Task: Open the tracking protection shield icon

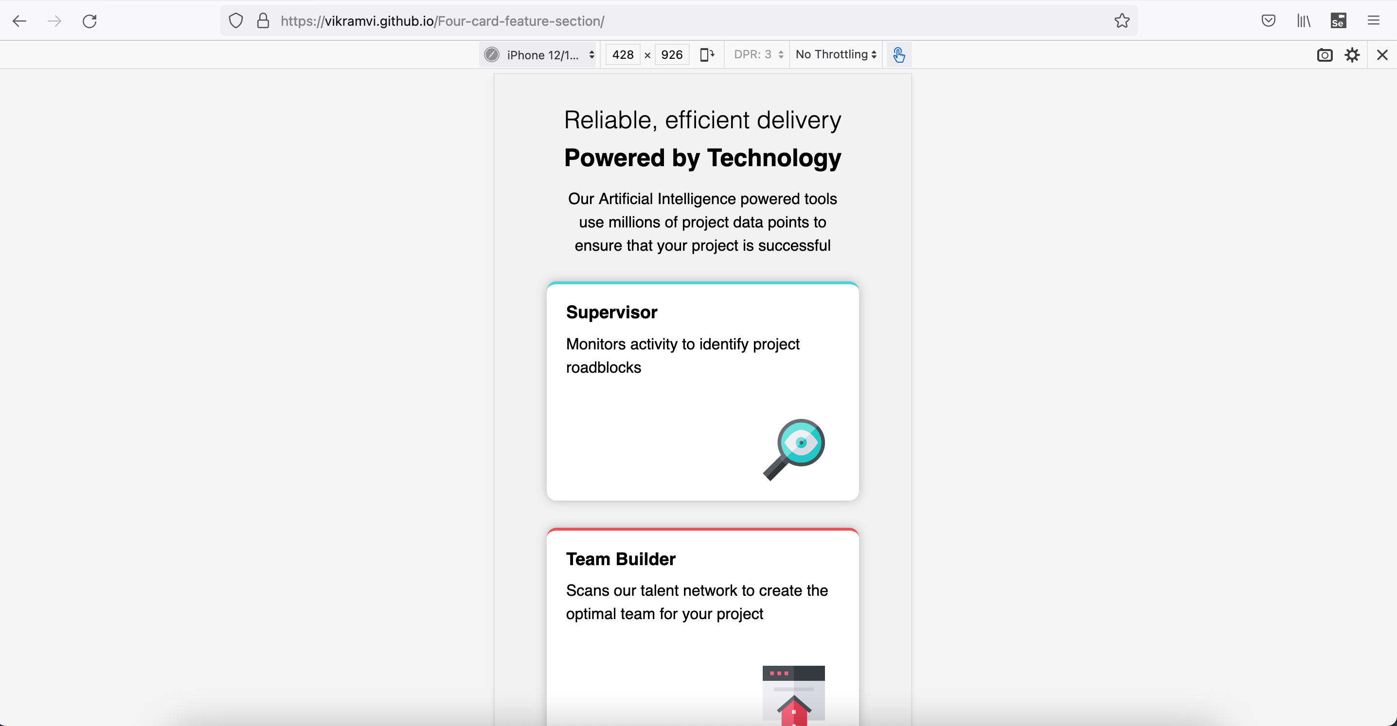Action: pos(236,21)
